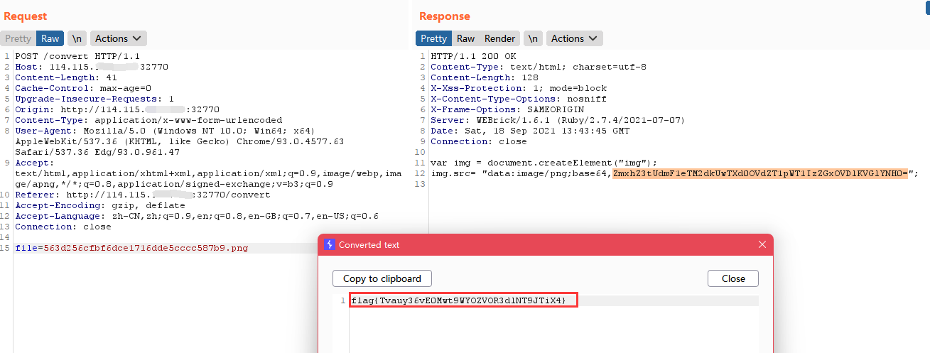
Task: Click the lightning icon in Converted text title bar
Action: point(329,244)
